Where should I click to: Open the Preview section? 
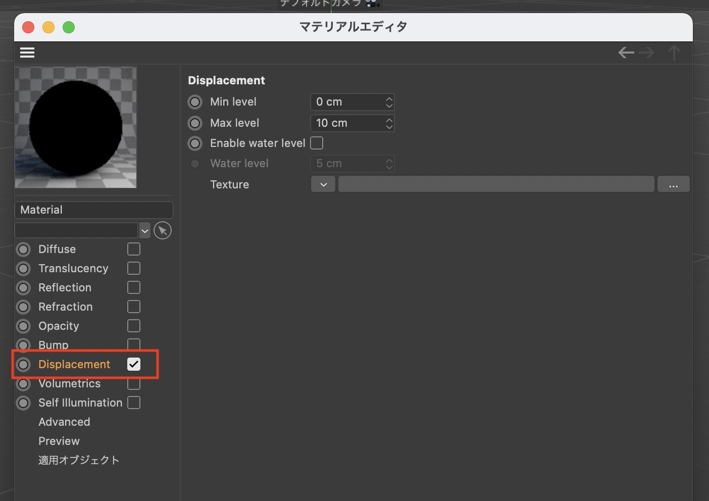59,441
